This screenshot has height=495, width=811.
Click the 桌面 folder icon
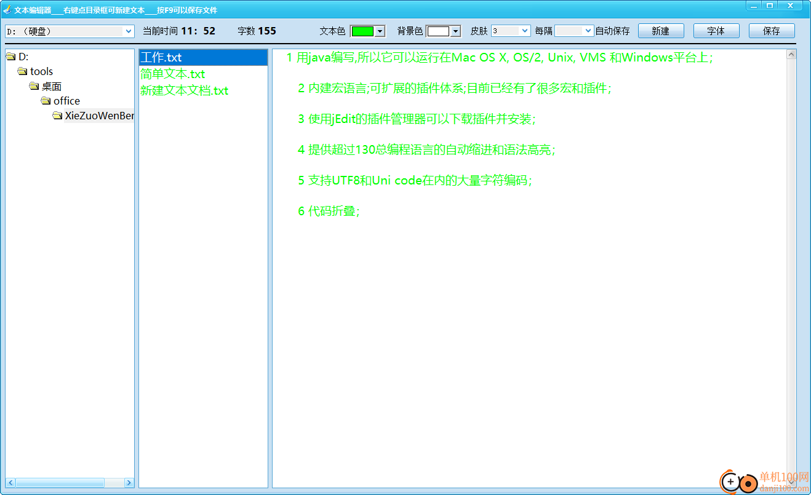click(x=34, y=86)
